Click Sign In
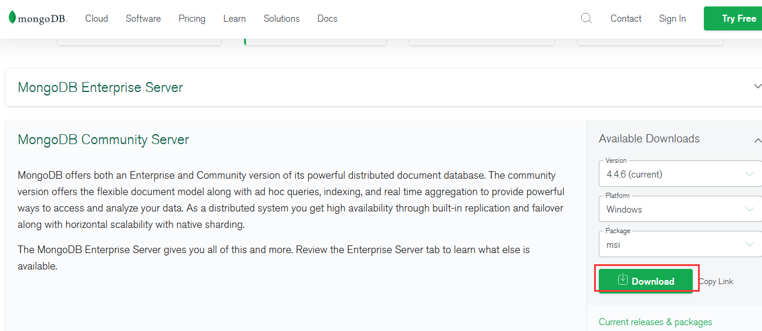This screenshot has width=762, height=331. [672, 19]
